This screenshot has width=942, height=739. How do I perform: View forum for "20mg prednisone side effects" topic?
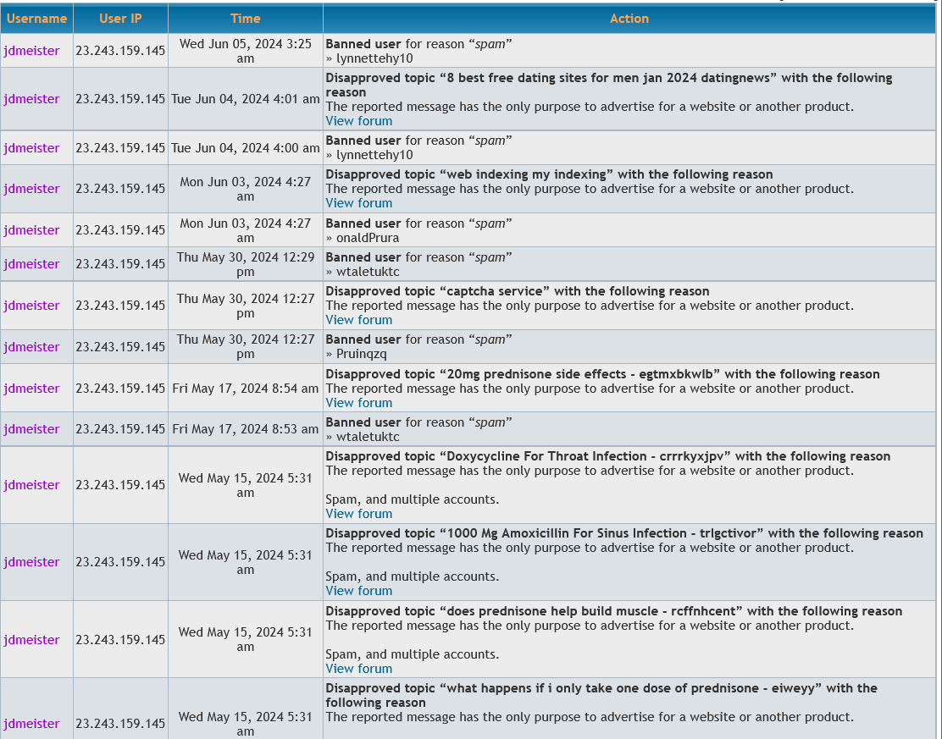pyautogui.click(x=359, y=403)
